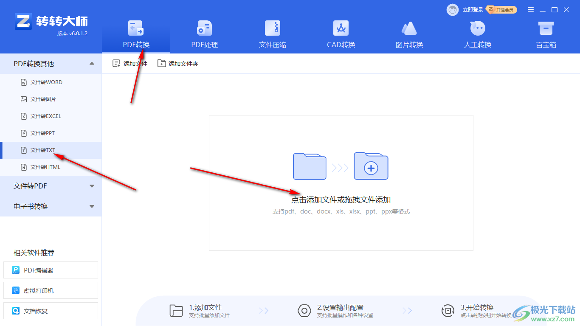Click the 开通会员 membership badge
Screen dimensions: 580x326
click(x=501, y=9)
